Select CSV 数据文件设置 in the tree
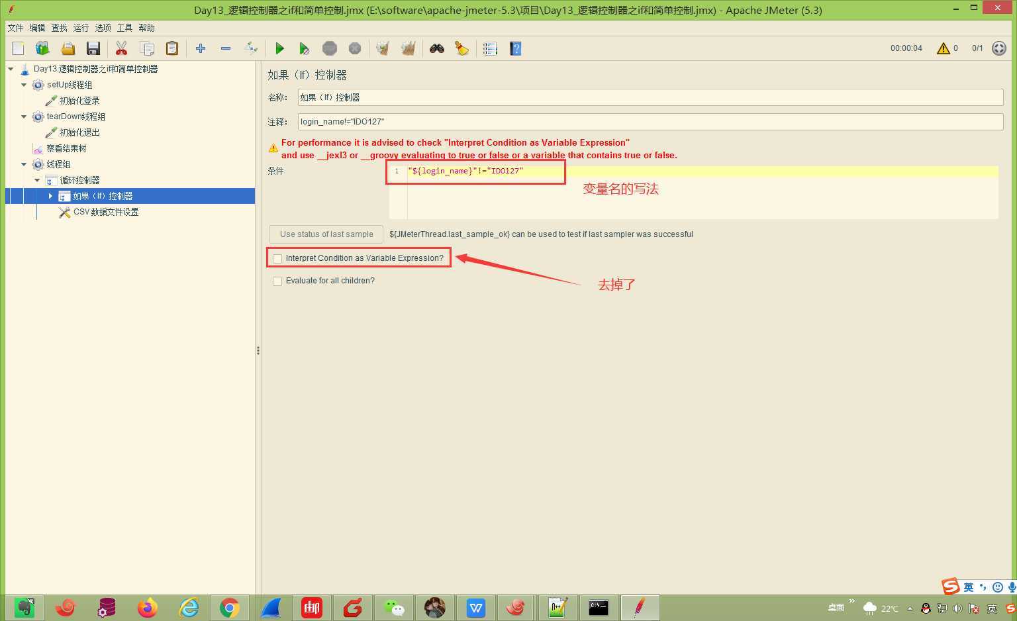This screenshot has width=1017, height=621. pos(105,212)
